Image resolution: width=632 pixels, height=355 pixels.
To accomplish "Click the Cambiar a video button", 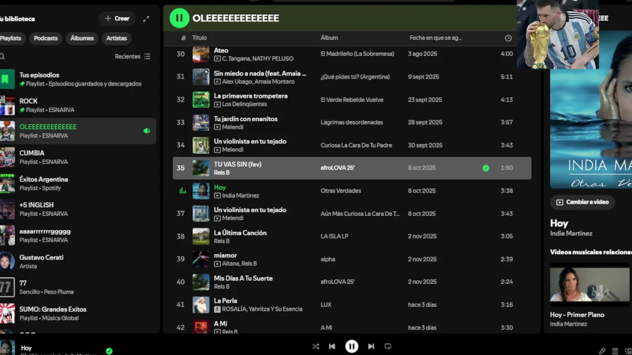I will click(583, 202).
